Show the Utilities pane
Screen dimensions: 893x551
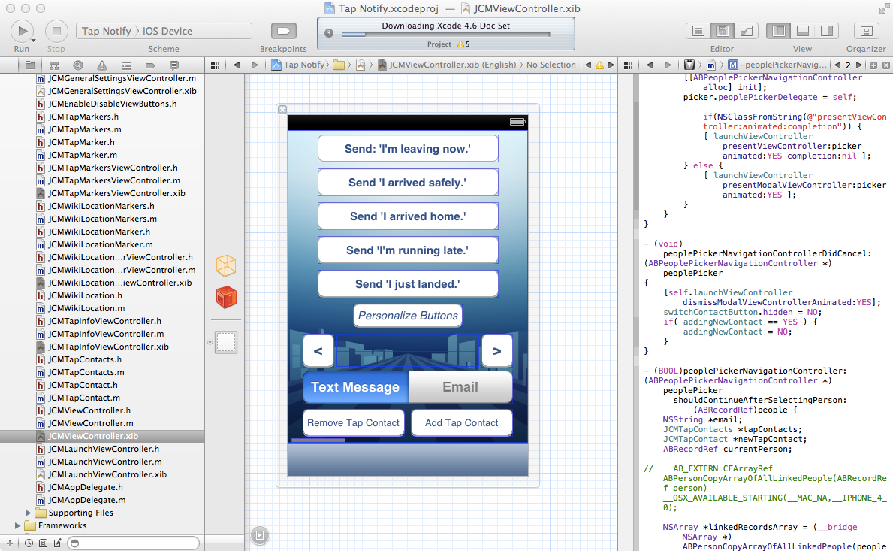pyautogui.click(x=826, y=31)
